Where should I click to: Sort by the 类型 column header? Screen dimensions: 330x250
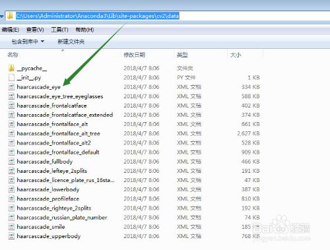(x=182, y=55)
